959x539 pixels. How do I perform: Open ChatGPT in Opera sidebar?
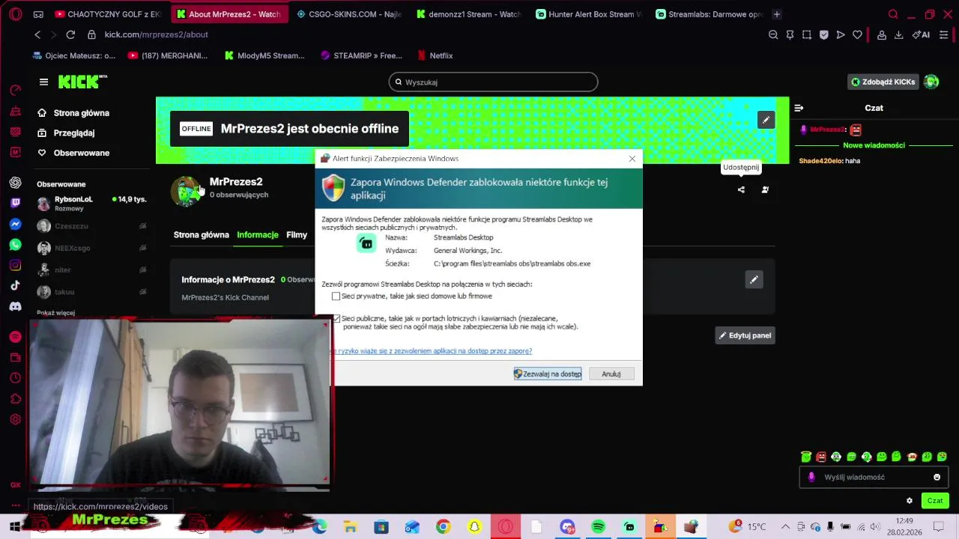pyautogui.click(x=15, y=183)
